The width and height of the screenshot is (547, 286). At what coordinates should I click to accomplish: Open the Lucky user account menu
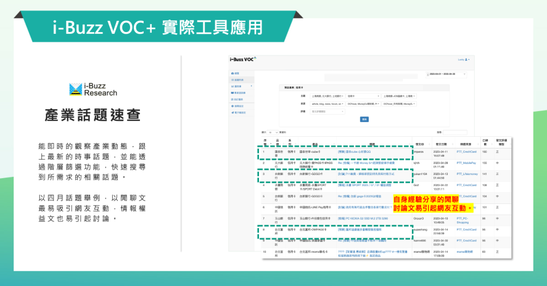click(464, 60)
